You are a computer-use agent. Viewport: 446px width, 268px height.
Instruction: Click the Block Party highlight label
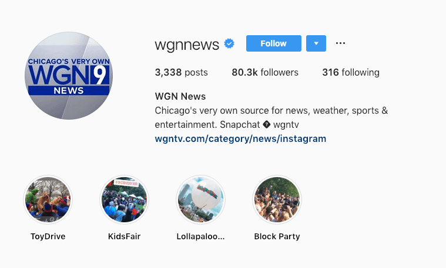pyautogui.click(x=277, y=236)
